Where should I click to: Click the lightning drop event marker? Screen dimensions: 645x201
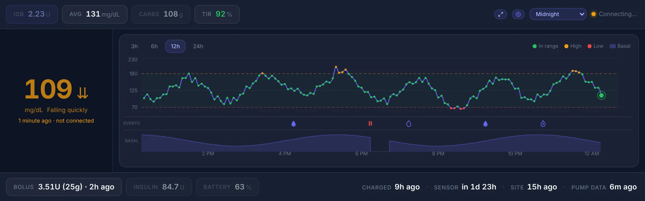(x=543, y=124)
